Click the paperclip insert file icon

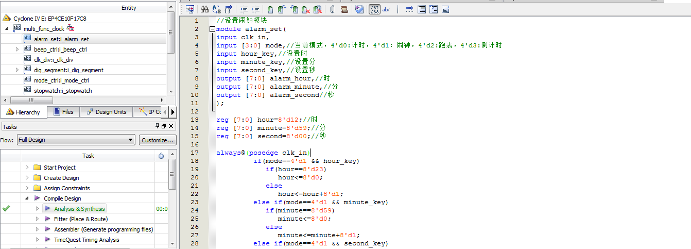tap(333, 9)
